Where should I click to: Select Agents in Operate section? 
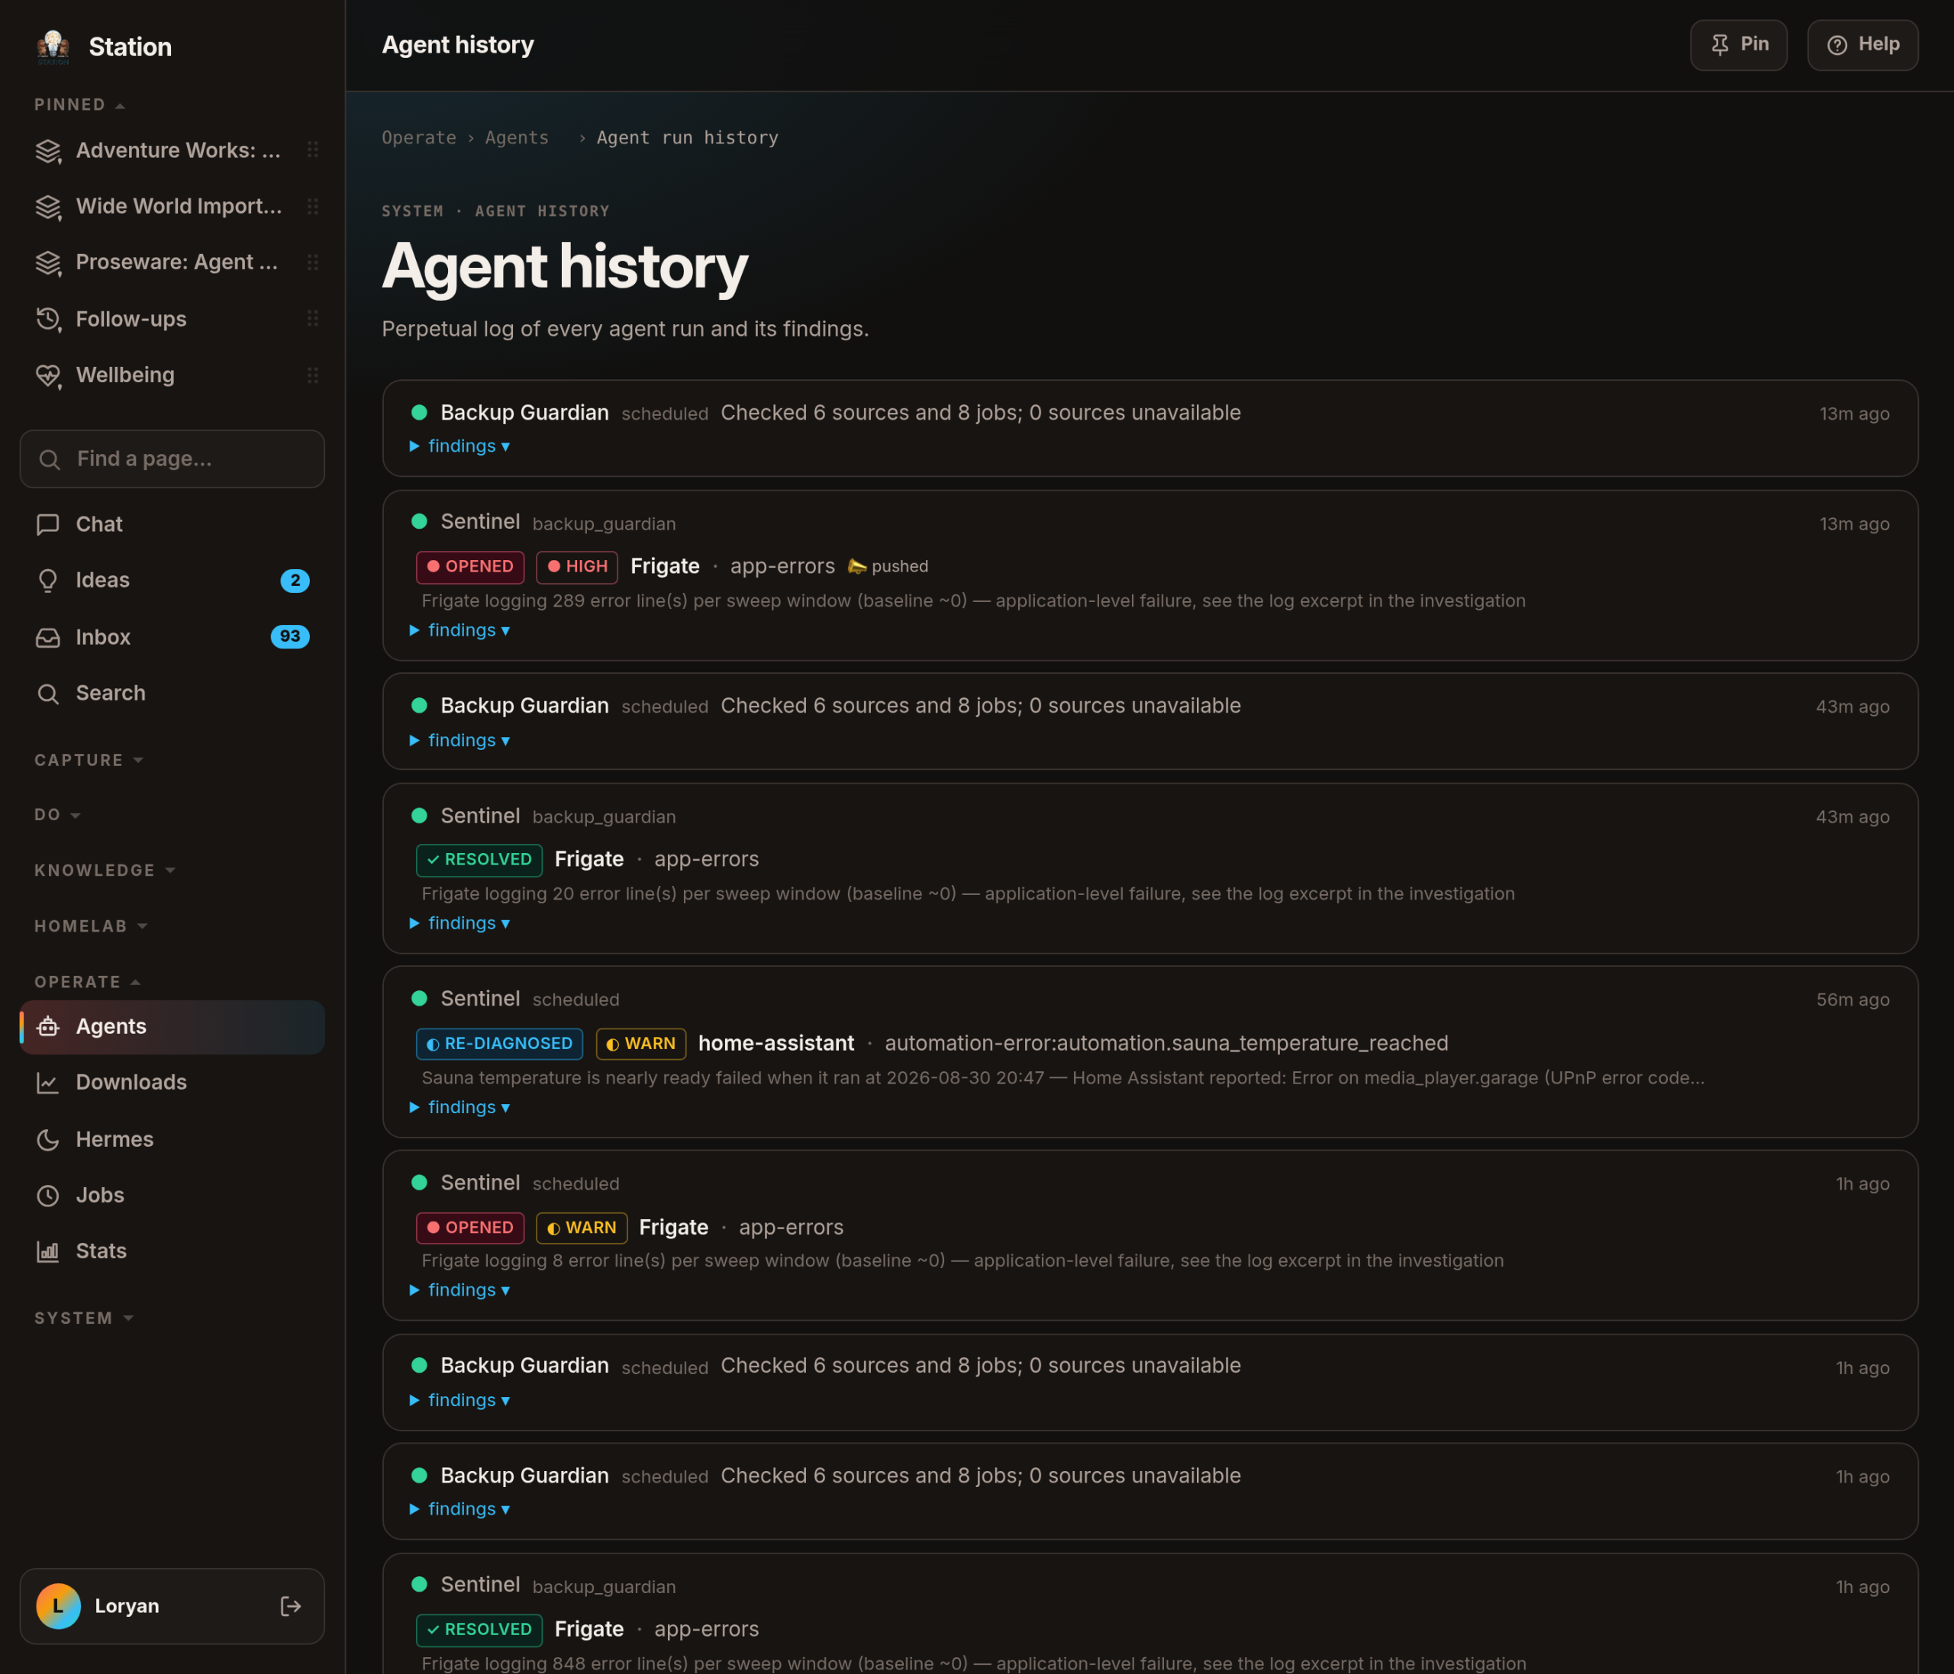click(x=172, y=1026)
